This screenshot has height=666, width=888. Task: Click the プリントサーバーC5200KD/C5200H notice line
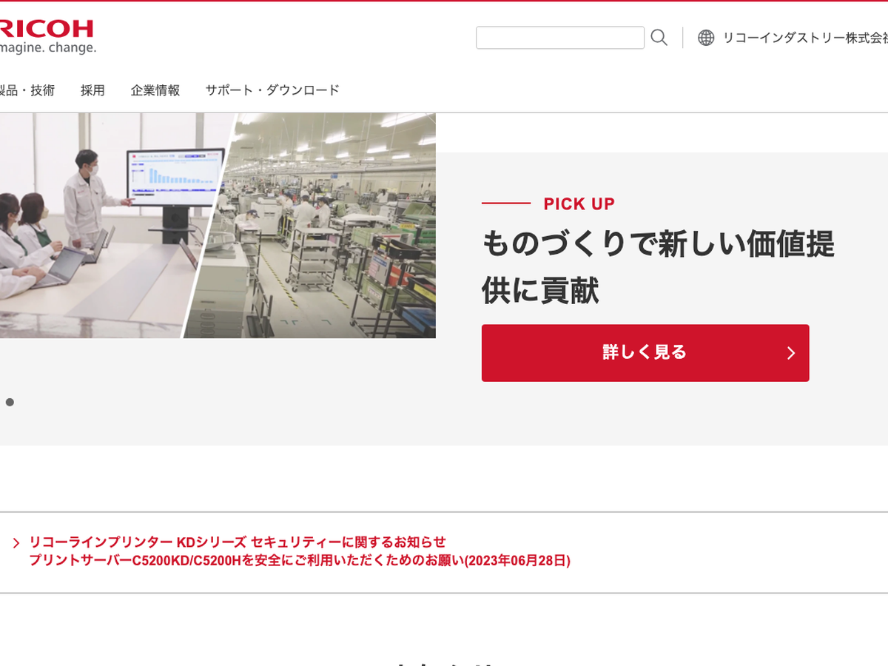click(299, 561)
